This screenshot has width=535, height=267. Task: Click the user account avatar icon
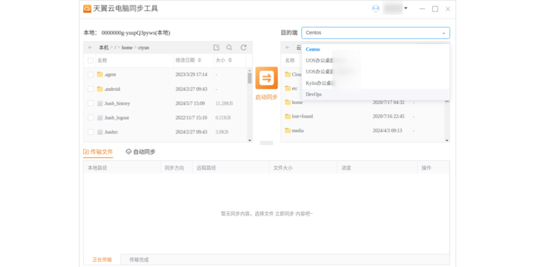376,9
